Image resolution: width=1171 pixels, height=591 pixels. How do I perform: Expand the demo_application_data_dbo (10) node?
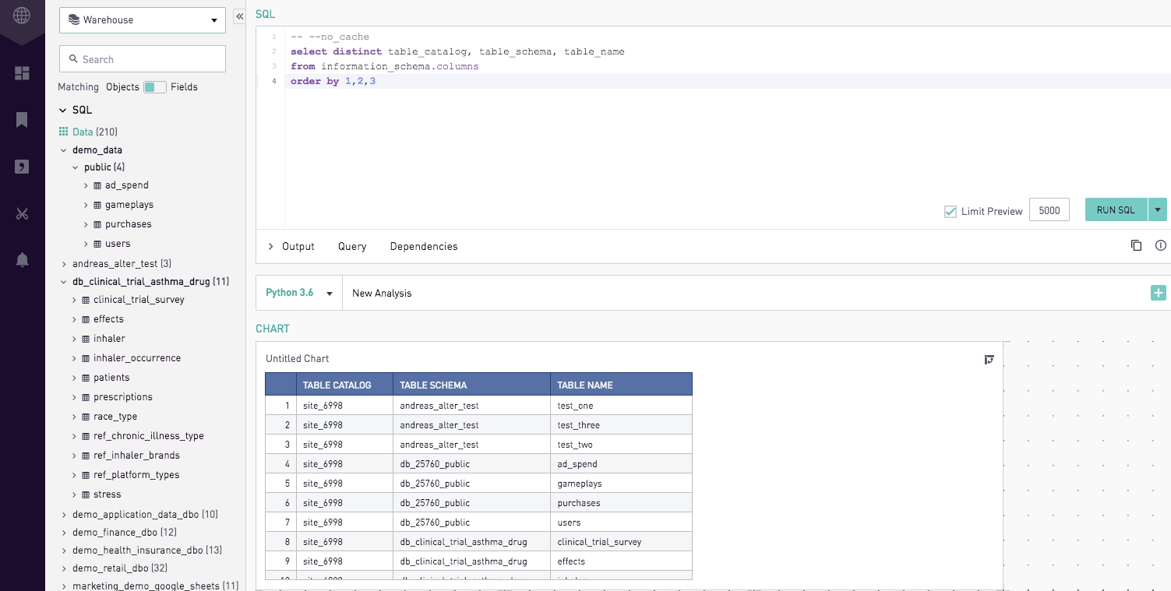64,515
